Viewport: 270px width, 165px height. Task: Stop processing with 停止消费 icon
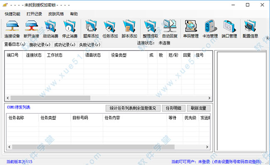point(70,29)
